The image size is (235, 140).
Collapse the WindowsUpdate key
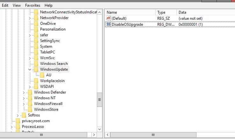[x=30, y=69]
